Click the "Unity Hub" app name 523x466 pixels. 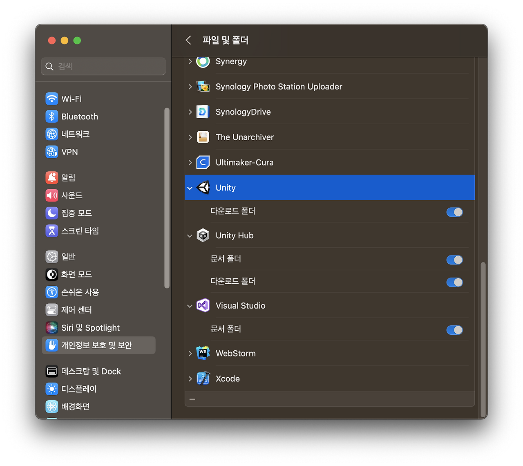click(x=235, y=235)
